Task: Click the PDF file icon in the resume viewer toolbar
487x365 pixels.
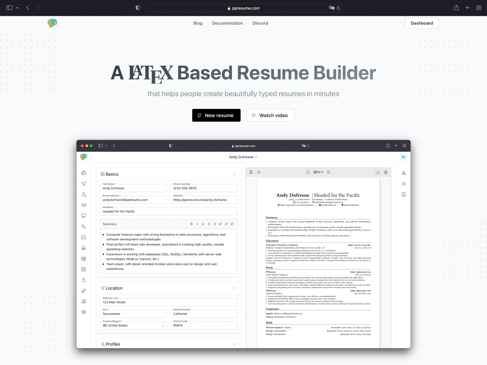Action: (x=251, y=172)
